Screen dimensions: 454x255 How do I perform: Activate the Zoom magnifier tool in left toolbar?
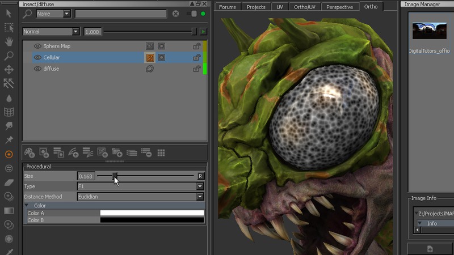[x=9, y=56]
